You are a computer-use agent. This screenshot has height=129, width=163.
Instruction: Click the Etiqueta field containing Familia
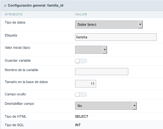pyautogui.click(x=116, y=37)
